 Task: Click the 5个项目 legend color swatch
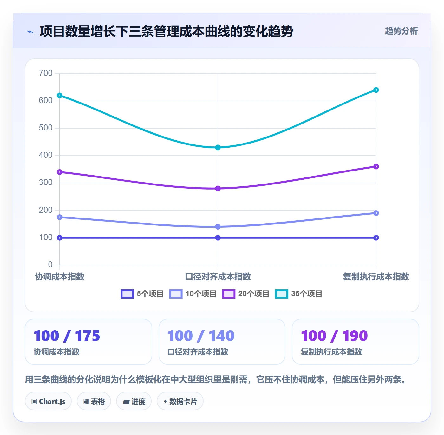(x=127, y=294)
